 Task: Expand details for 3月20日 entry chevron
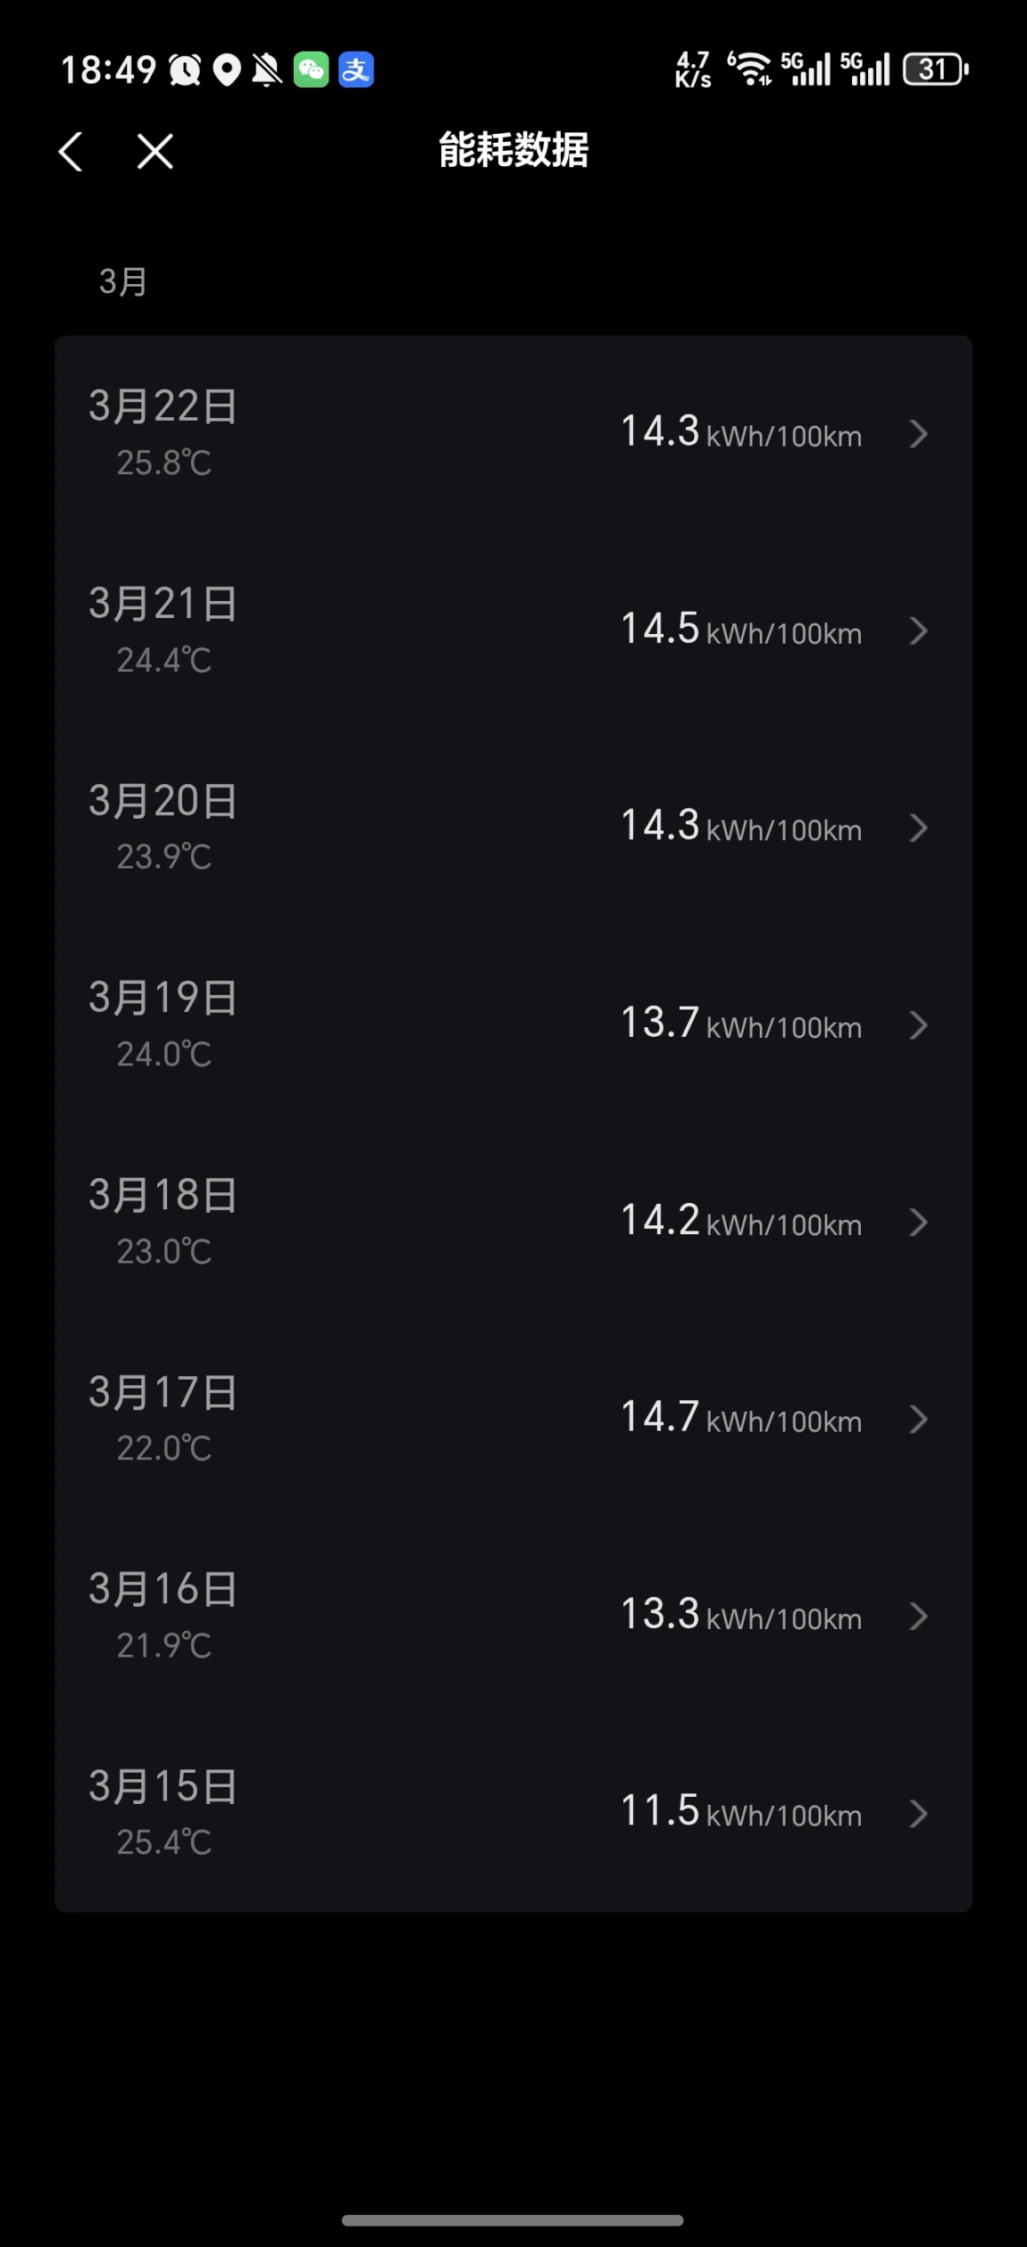(x=918, y=829)
